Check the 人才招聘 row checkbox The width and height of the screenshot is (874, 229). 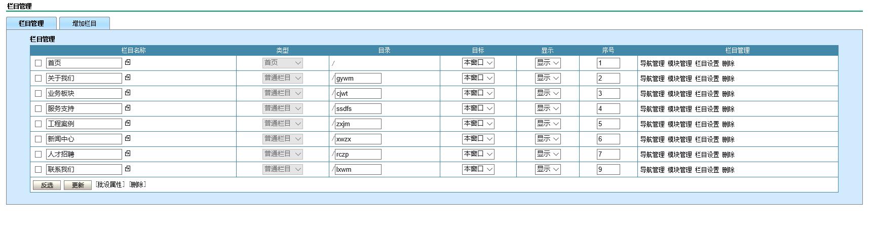tap(38, 154)
